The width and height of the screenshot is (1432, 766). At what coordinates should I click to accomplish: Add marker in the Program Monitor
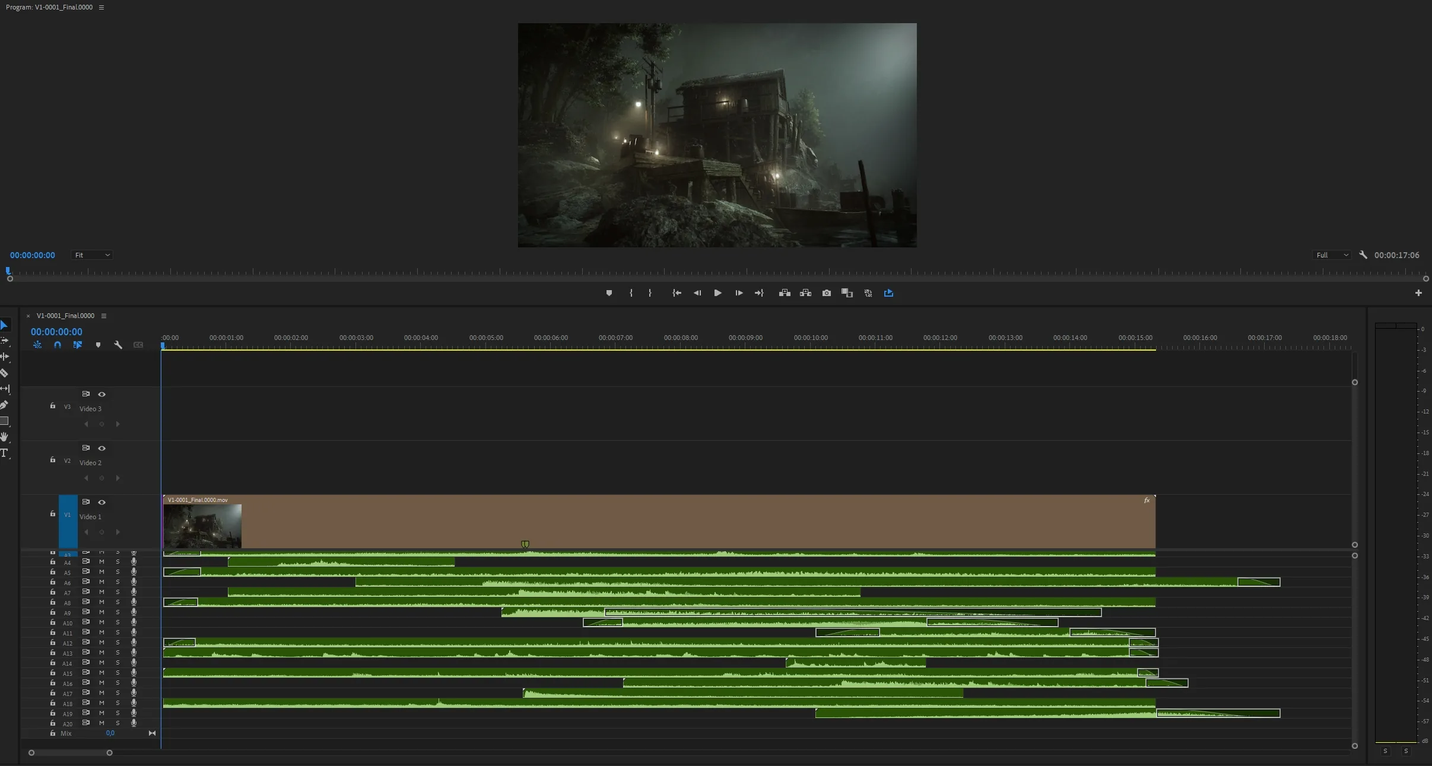[609, 293]
